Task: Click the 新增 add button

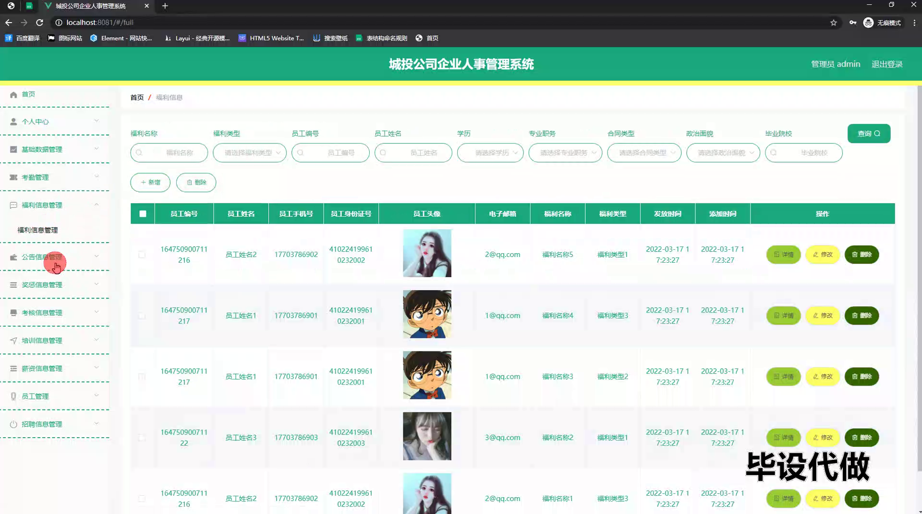Action: click(150, 183)
